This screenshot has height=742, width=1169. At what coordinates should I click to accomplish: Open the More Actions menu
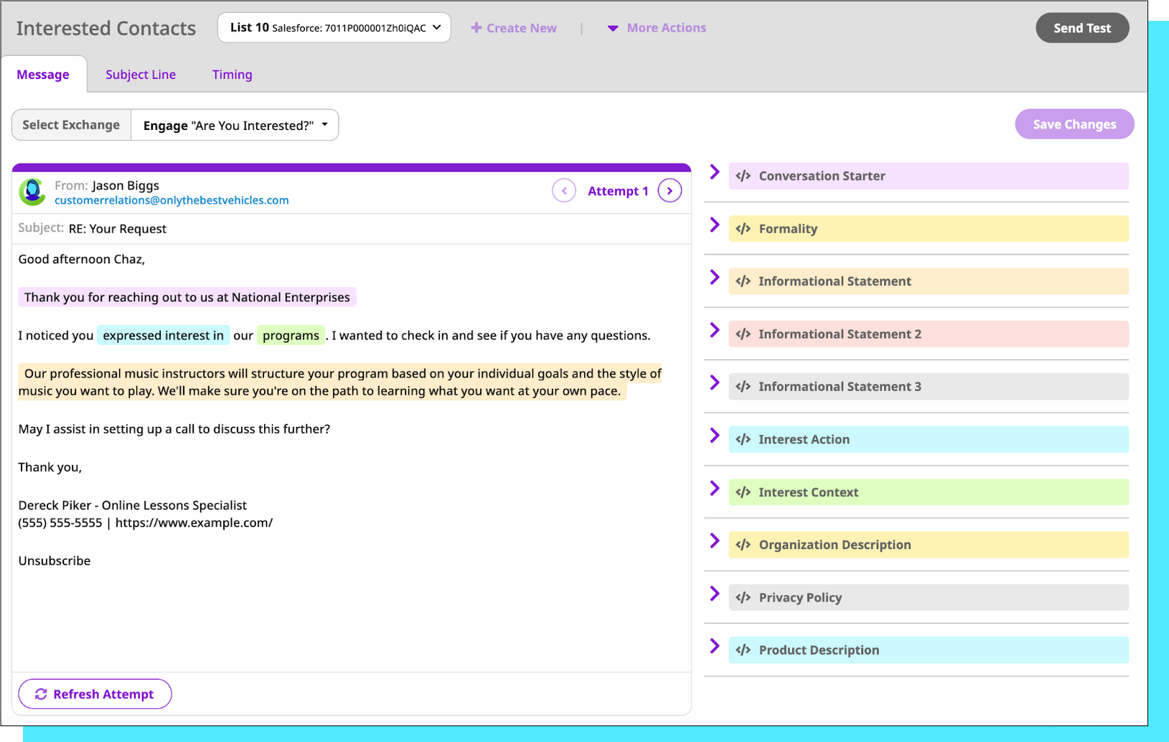[x=657, y=28]
